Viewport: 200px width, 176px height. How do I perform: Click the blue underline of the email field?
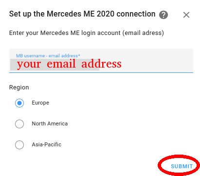click(101, 72)
